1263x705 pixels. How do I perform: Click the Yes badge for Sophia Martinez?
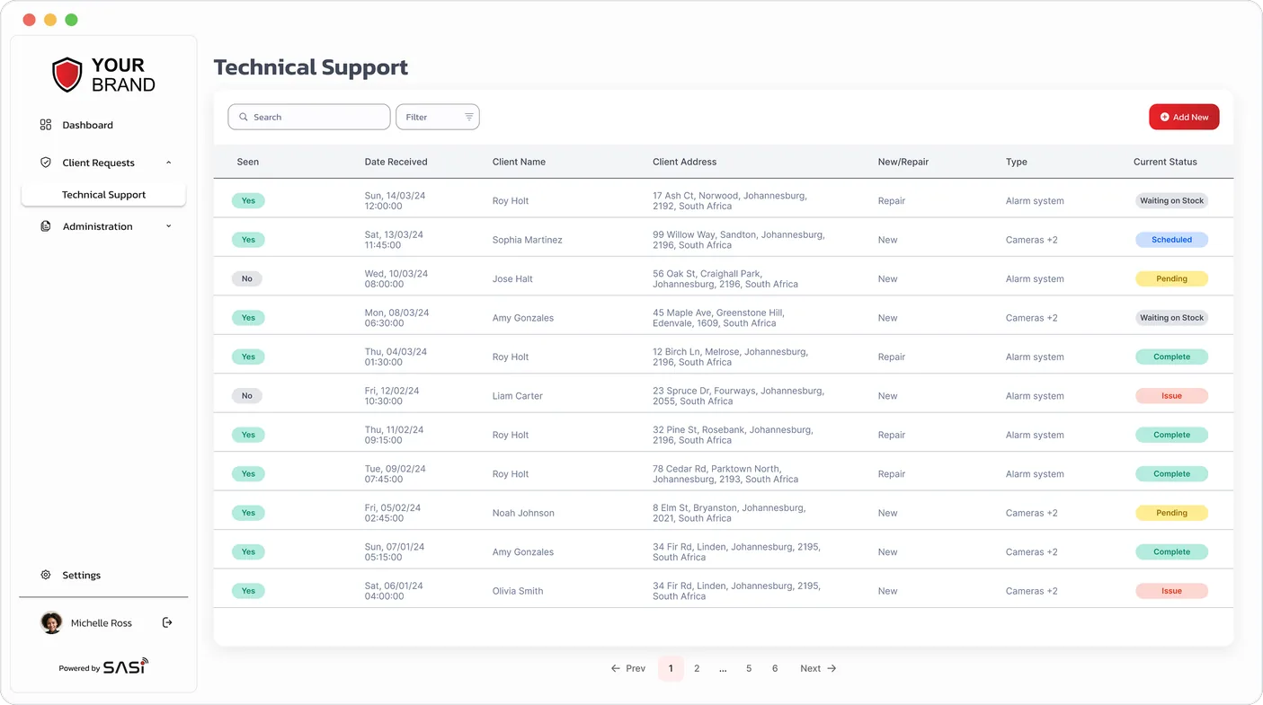tap(248, 240)
